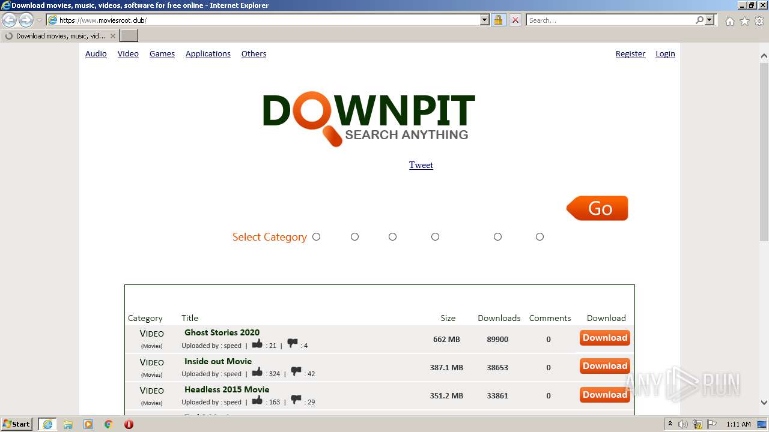This screenshot has width=769, height=432.
Task: Open the Applications menu link
Action: point(208,53)
